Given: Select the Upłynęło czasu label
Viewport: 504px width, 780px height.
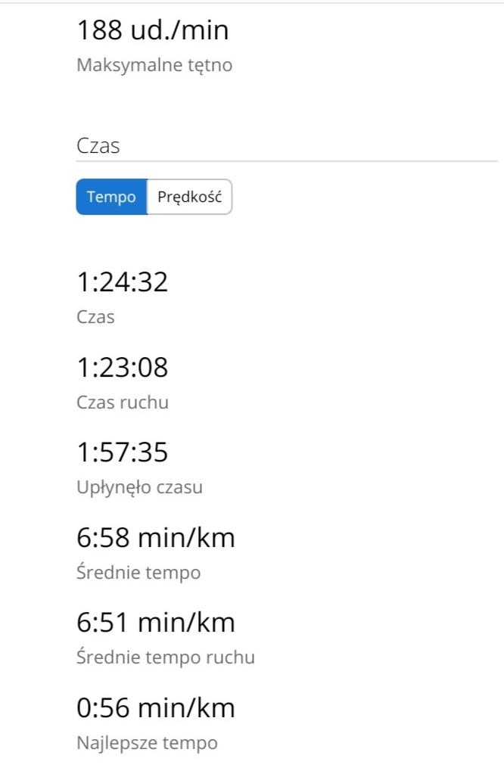Looking at the screenshot, I should click(x=140, y=487).
